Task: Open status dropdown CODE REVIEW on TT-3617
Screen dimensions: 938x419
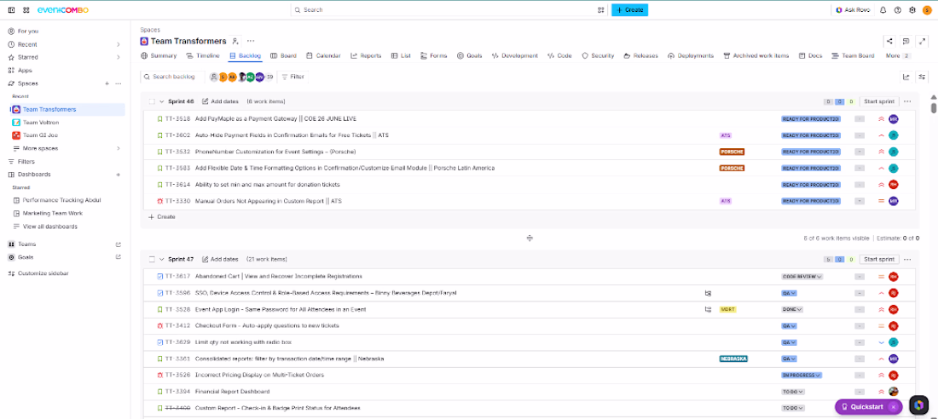Action: (x=802, y=277)
